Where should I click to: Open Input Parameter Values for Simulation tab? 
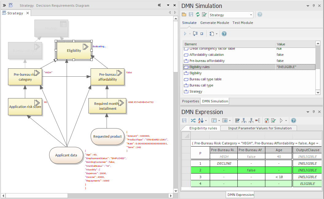coord(260,128)
